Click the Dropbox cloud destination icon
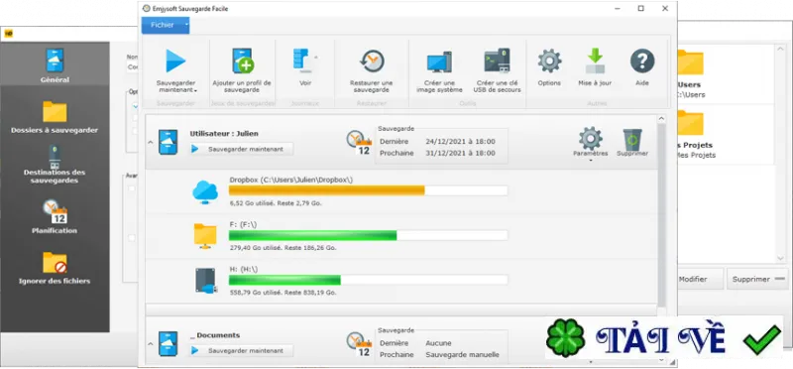 205,192
